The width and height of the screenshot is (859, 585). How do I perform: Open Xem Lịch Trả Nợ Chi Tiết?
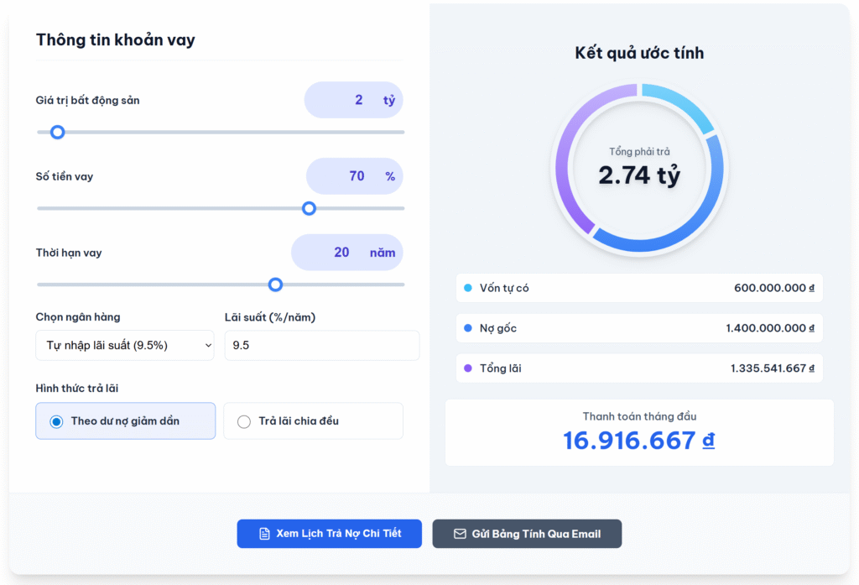point(329,534)
